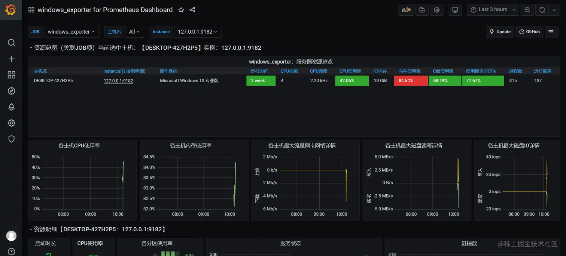This screenshot has width=566, height=256.
Task: Collapse the 资源明细 row section
Action: 97,229
